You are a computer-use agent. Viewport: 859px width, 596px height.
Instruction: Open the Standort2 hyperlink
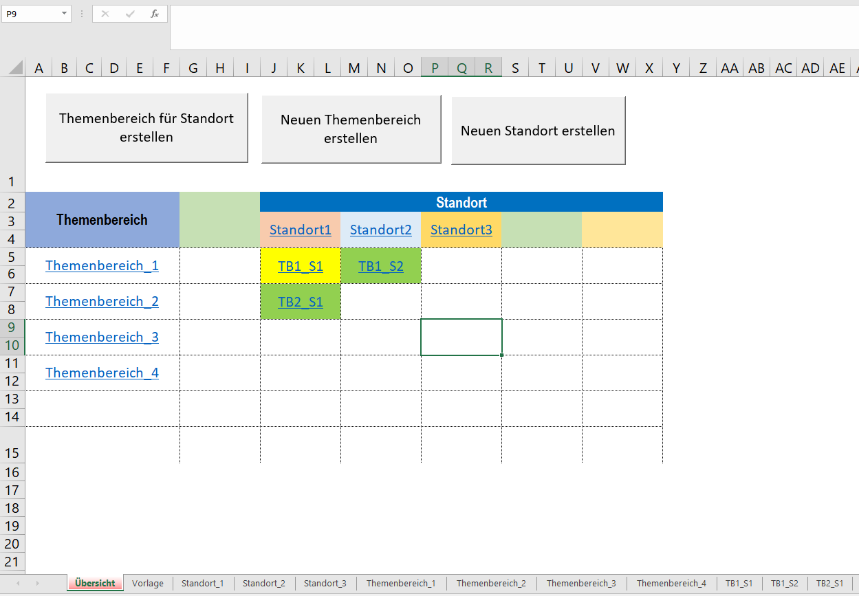tap(381, 230)
